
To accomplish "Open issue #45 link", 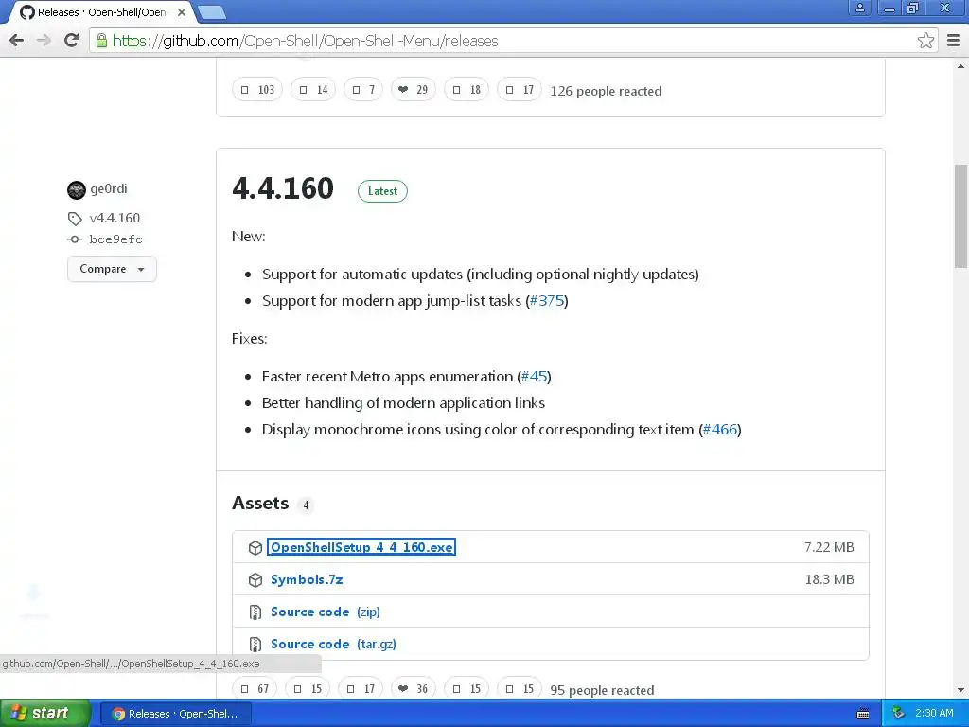I will tap(534, 377).
